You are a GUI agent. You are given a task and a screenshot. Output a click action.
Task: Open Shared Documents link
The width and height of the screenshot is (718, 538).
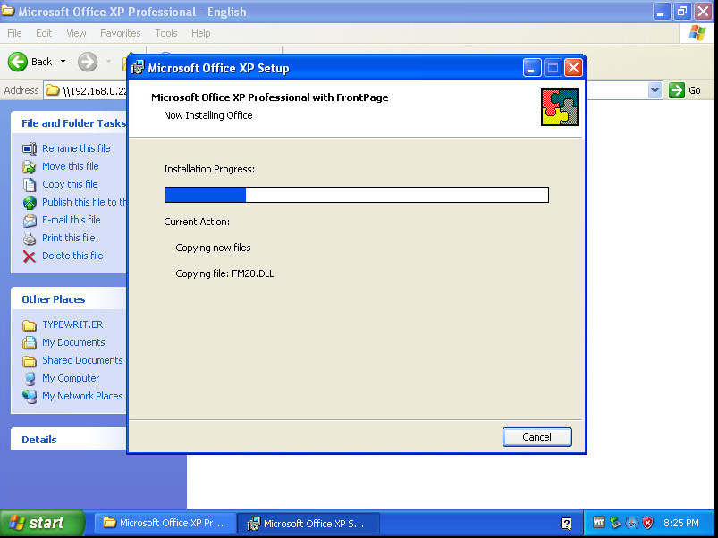coord(82,360)
